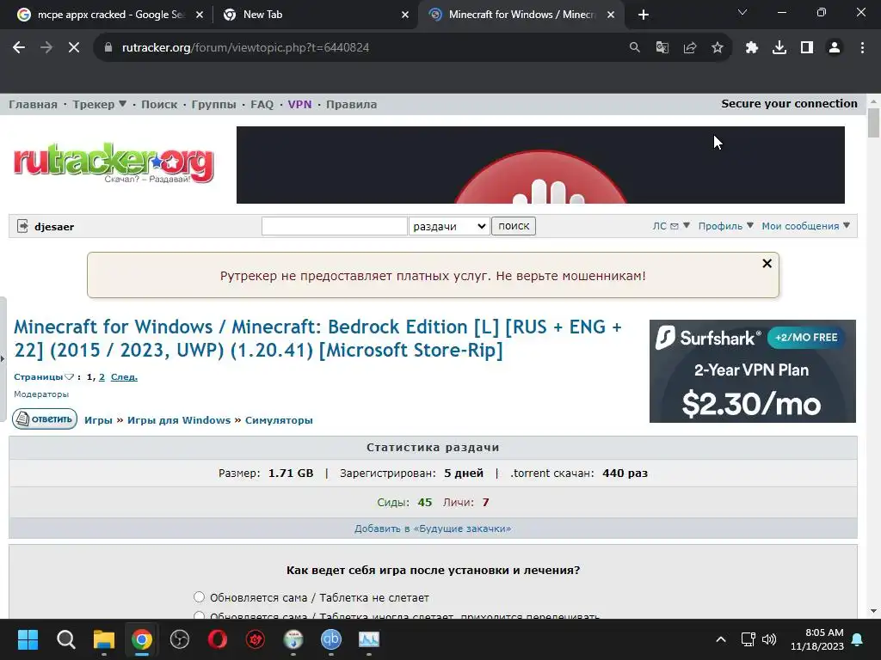The width and height of the screenshot is (881, 660).
Task: Open a new browser tab
Action: click(x=644, y=15)
